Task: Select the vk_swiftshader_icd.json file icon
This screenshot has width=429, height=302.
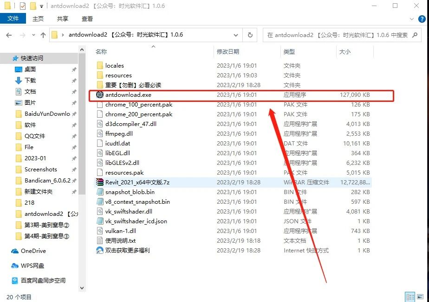Action: click(100, 221)
